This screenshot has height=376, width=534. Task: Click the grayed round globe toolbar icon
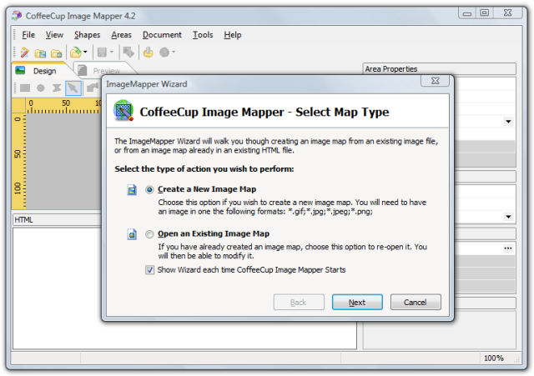(164, 53)
